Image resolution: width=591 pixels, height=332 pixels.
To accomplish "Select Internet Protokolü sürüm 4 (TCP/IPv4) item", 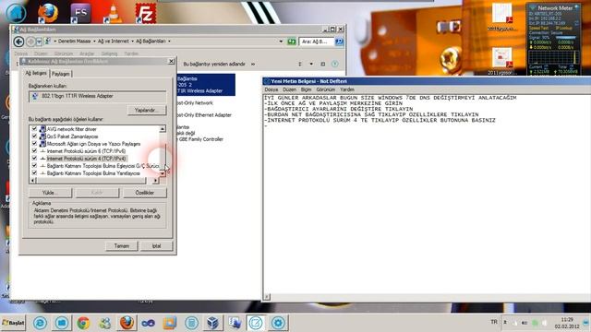I will click(86, 159).
